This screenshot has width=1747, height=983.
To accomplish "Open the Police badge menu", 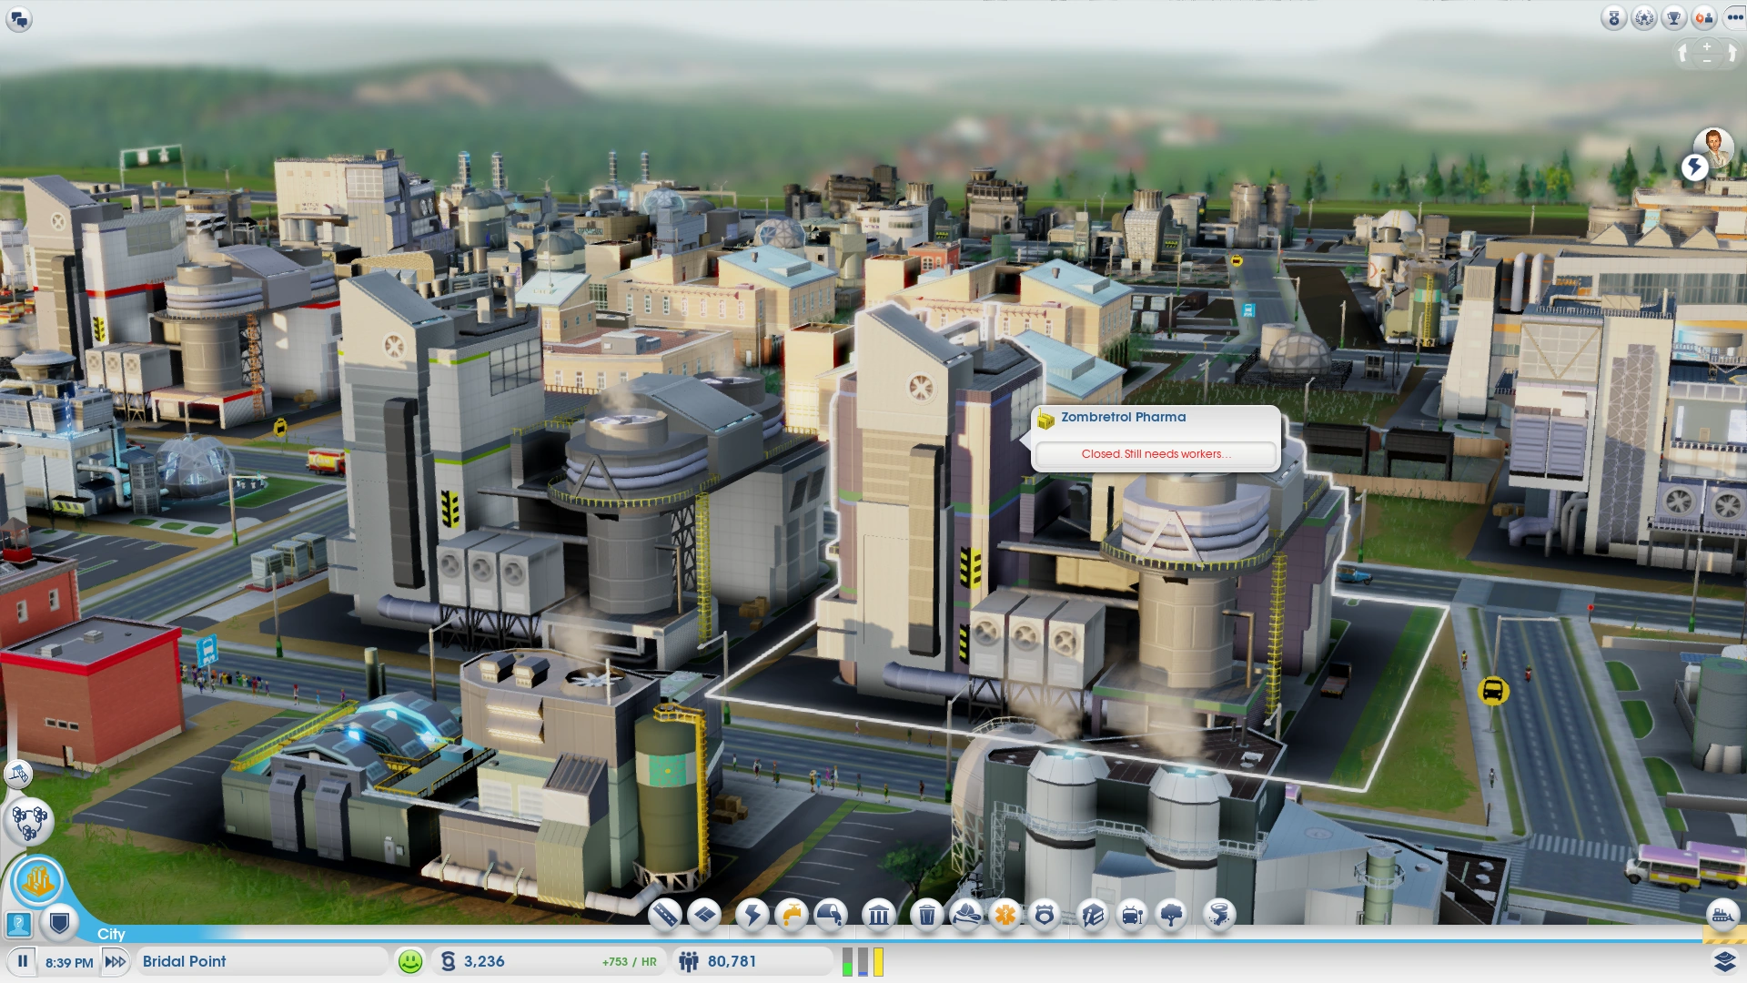I will pyautogui.click(x=1045, y=914).
